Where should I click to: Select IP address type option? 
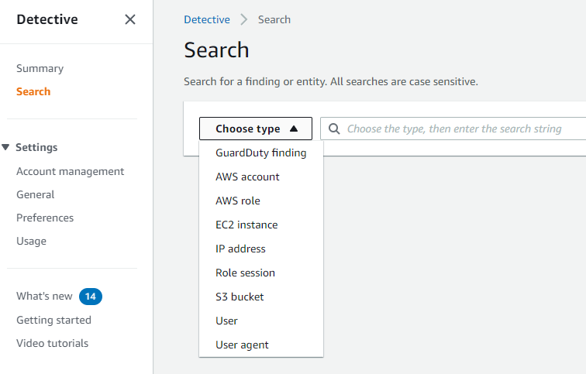tap(261, 249)
